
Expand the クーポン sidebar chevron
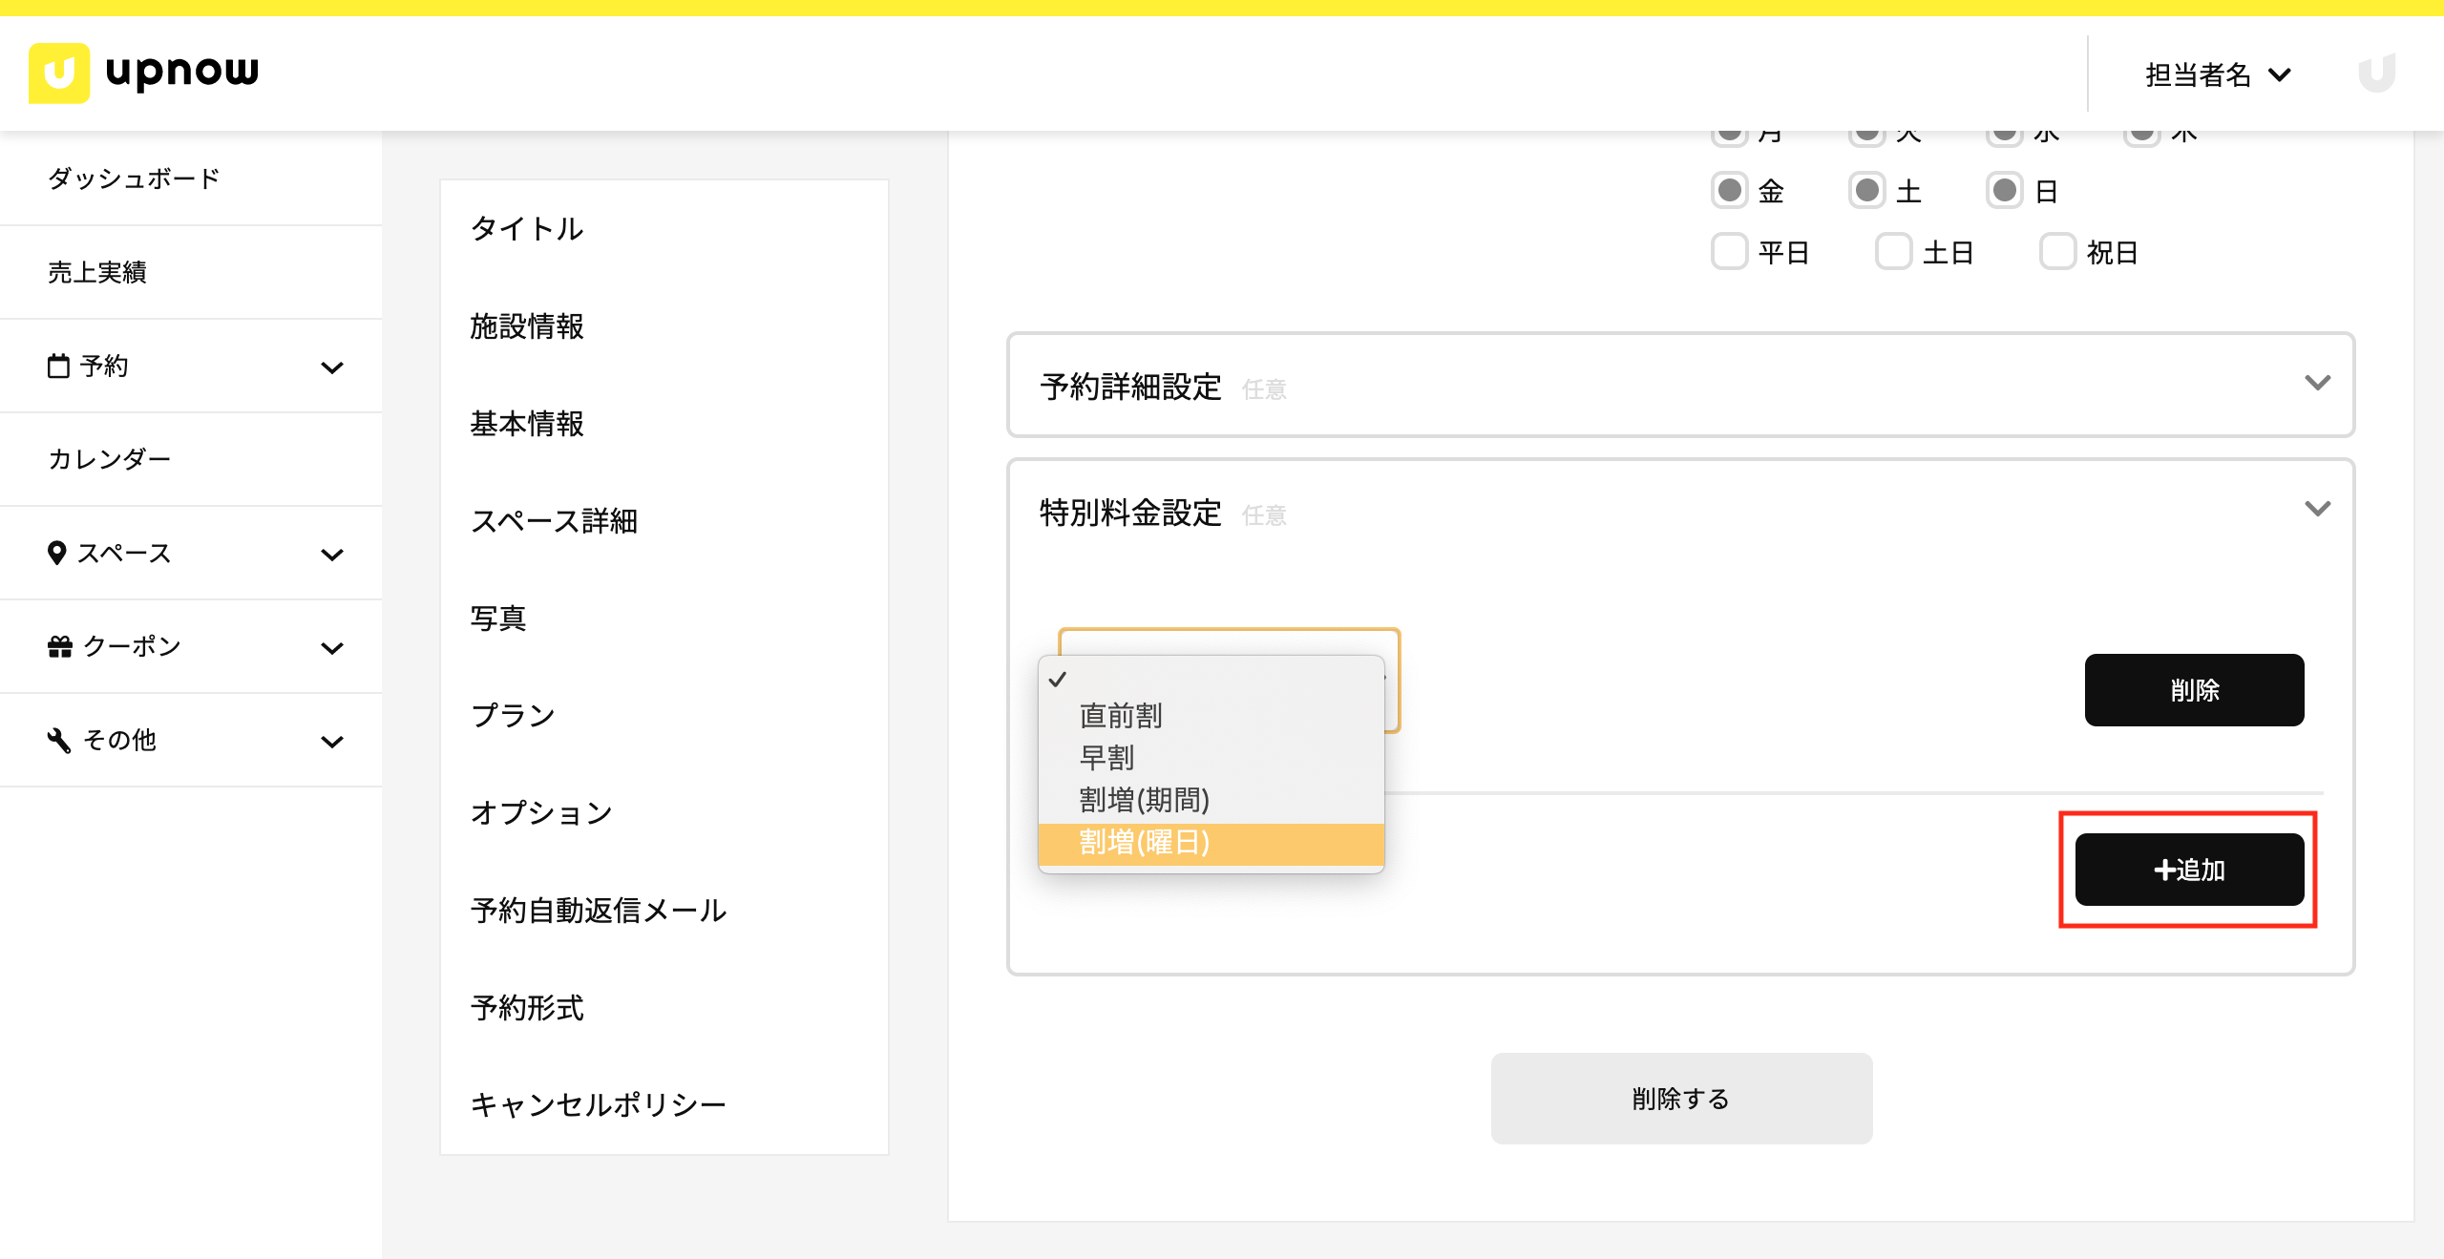(x=332, y=647)
